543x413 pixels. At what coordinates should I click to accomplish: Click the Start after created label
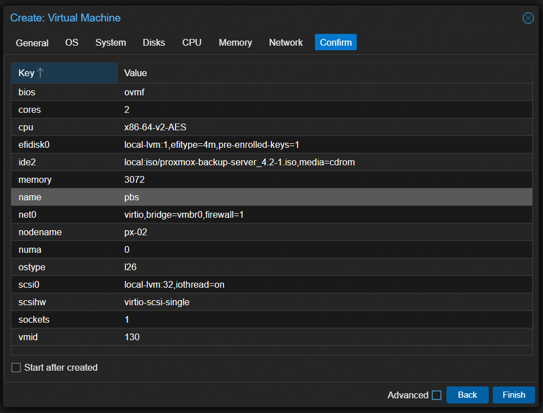coord(61,367)
